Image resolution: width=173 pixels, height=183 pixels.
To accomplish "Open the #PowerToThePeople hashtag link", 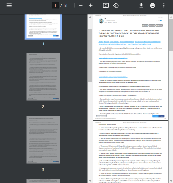I will pos(152,41).
